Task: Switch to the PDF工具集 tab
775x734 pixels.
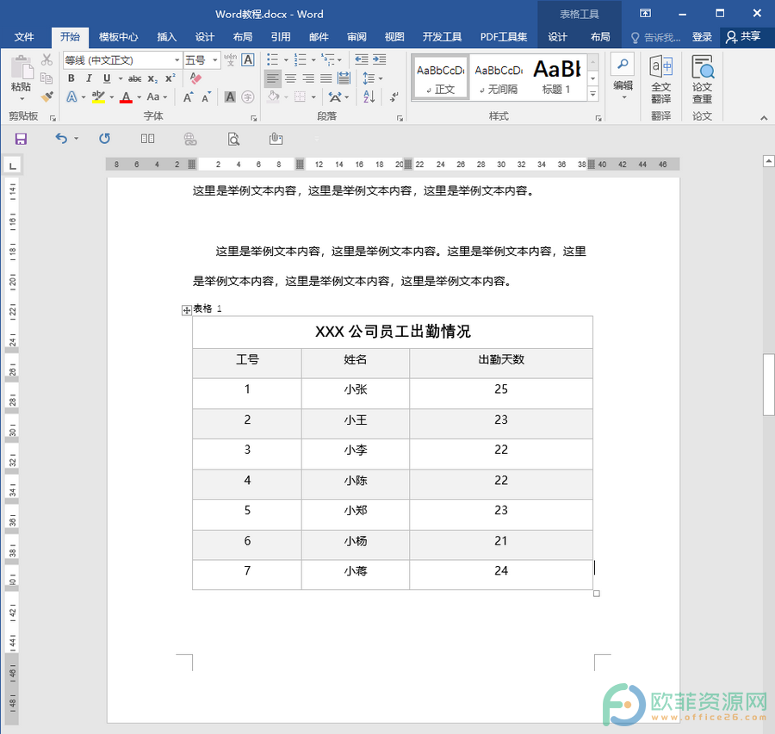Action: 504,36
